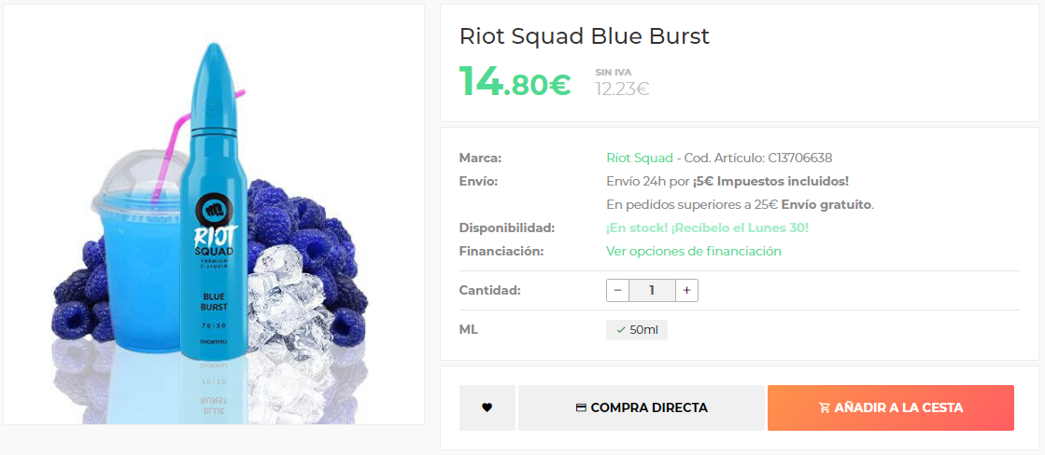Click the grey 12.23€ price without IVA
1045x455 pixels.
click(x=622, y=89)
